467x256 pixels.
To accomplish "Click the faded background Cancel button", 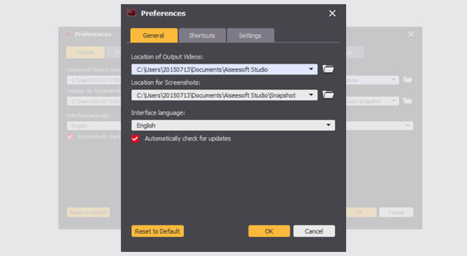I will 396,212.
